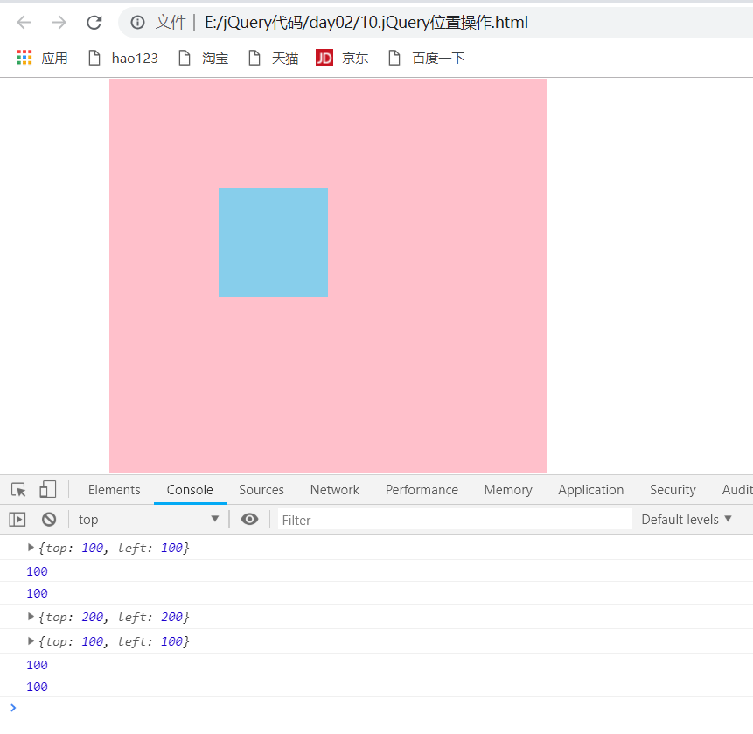Clear the console with the ban icon
The height and width of the screenshot is (734, 753).
[x=49, y=520]
